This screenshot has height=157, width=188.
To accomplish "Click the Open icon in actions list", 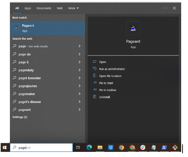I will pos(95,62).
